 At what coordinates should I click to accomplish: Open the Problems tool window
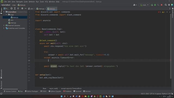67,91
